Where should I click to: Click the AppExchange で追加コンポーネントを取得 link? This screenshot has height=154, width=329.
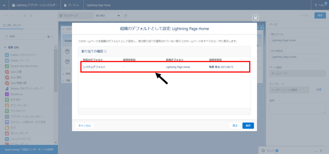(x=29, y=150)
